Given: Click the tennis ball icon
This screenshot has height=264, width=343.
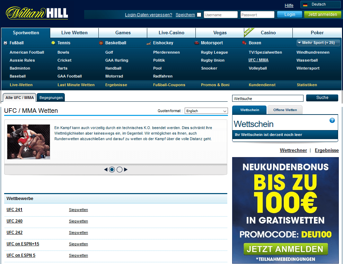Looking at the screenshot, I should [x=53, y=43].
